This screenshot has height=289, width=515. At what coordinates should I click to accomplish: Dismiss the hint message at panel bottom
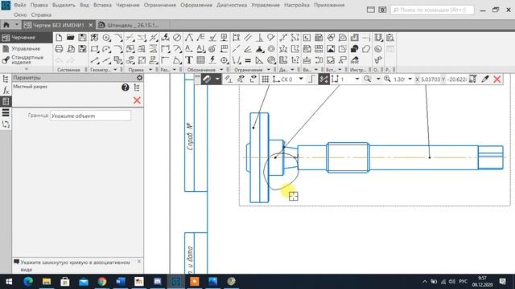point(139,262)
